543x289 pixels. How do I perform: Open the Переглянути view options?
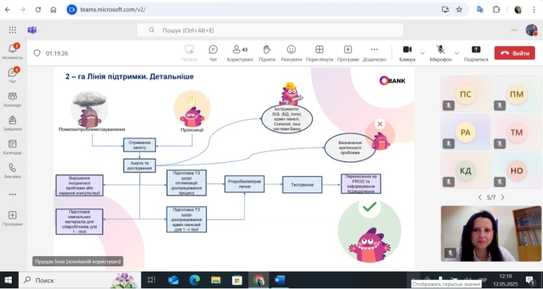pyautogui.click(x=319, y=52)
